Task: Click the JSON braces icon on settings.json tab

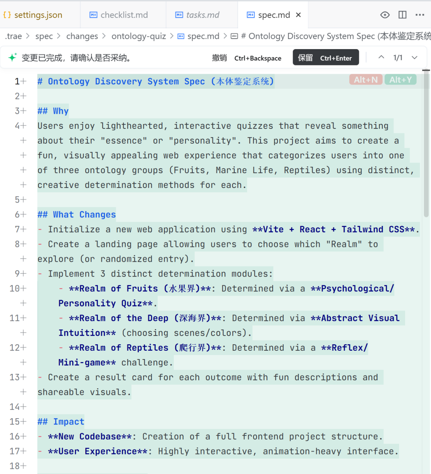Action: (7, 15)
